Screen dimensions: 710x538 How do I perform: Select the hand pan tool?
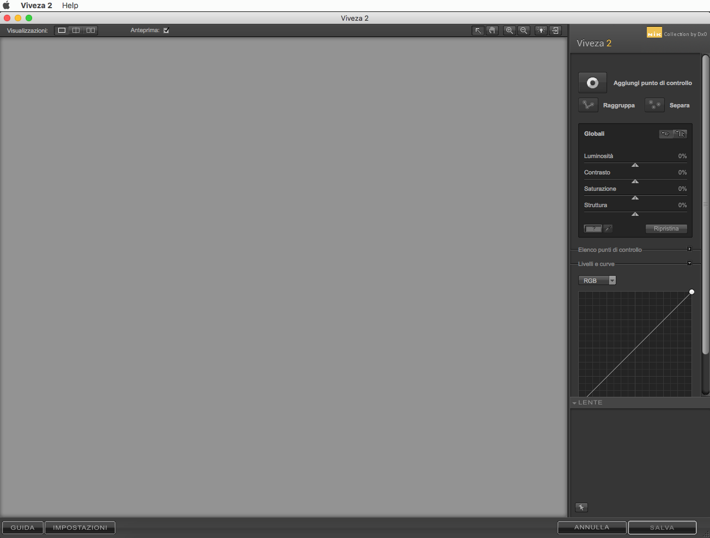pyautogui.click(x=492, y=31)
